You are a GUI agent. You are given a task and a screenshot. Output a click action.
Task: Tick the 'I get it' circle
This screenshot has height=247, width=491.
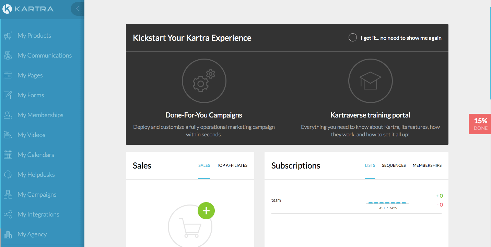click(352, 38)
